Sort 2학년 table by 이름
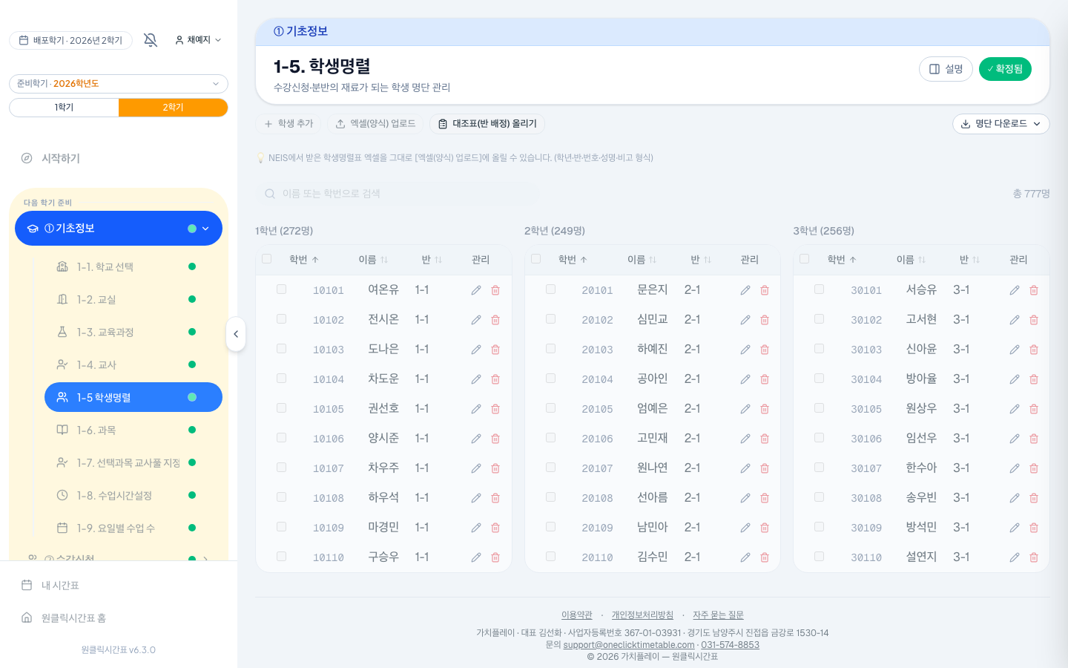Image resolution: width=1068 pixels, height=668 pixels. point(642,260)
